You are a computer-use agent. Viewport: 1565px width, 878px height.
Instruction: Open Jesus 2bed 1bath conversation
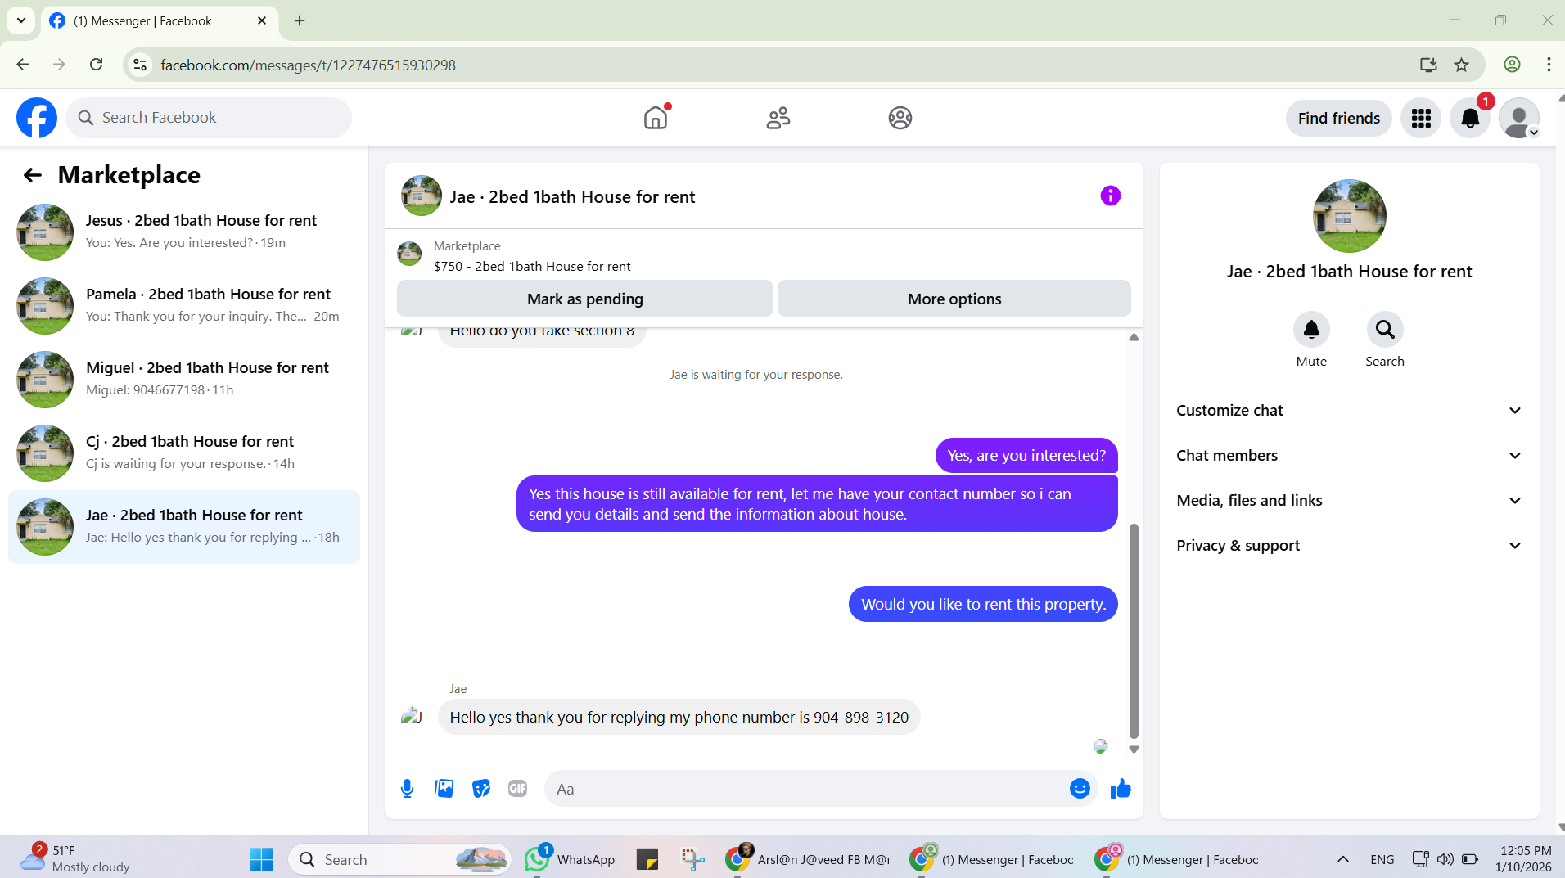pos(184,232)
